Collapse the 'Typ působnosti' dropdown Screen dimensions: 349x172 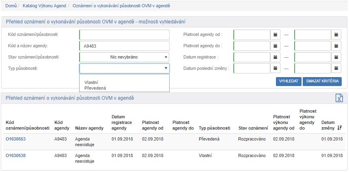[124, 68]
